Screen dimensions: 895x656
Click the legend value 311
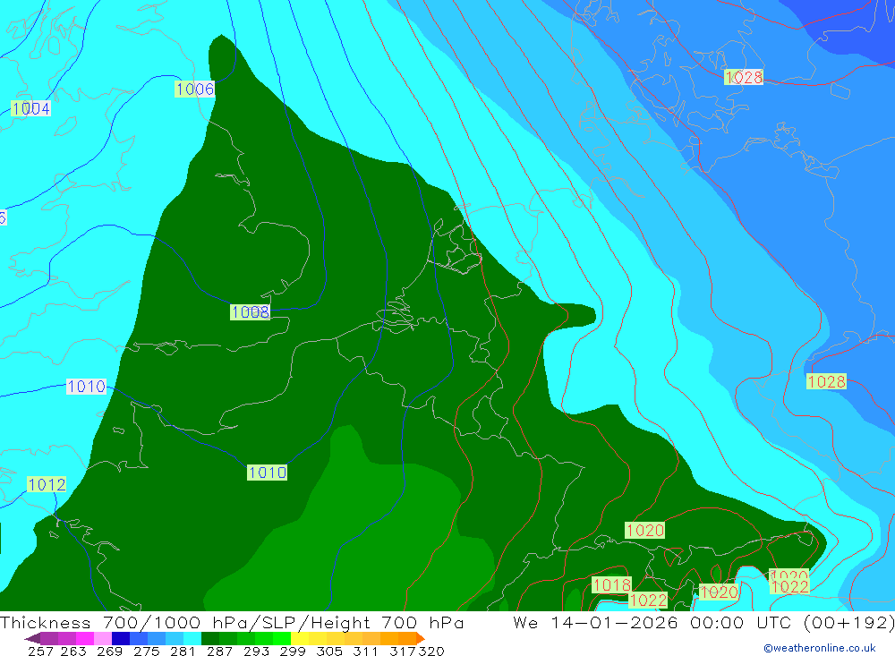point(365,652)
